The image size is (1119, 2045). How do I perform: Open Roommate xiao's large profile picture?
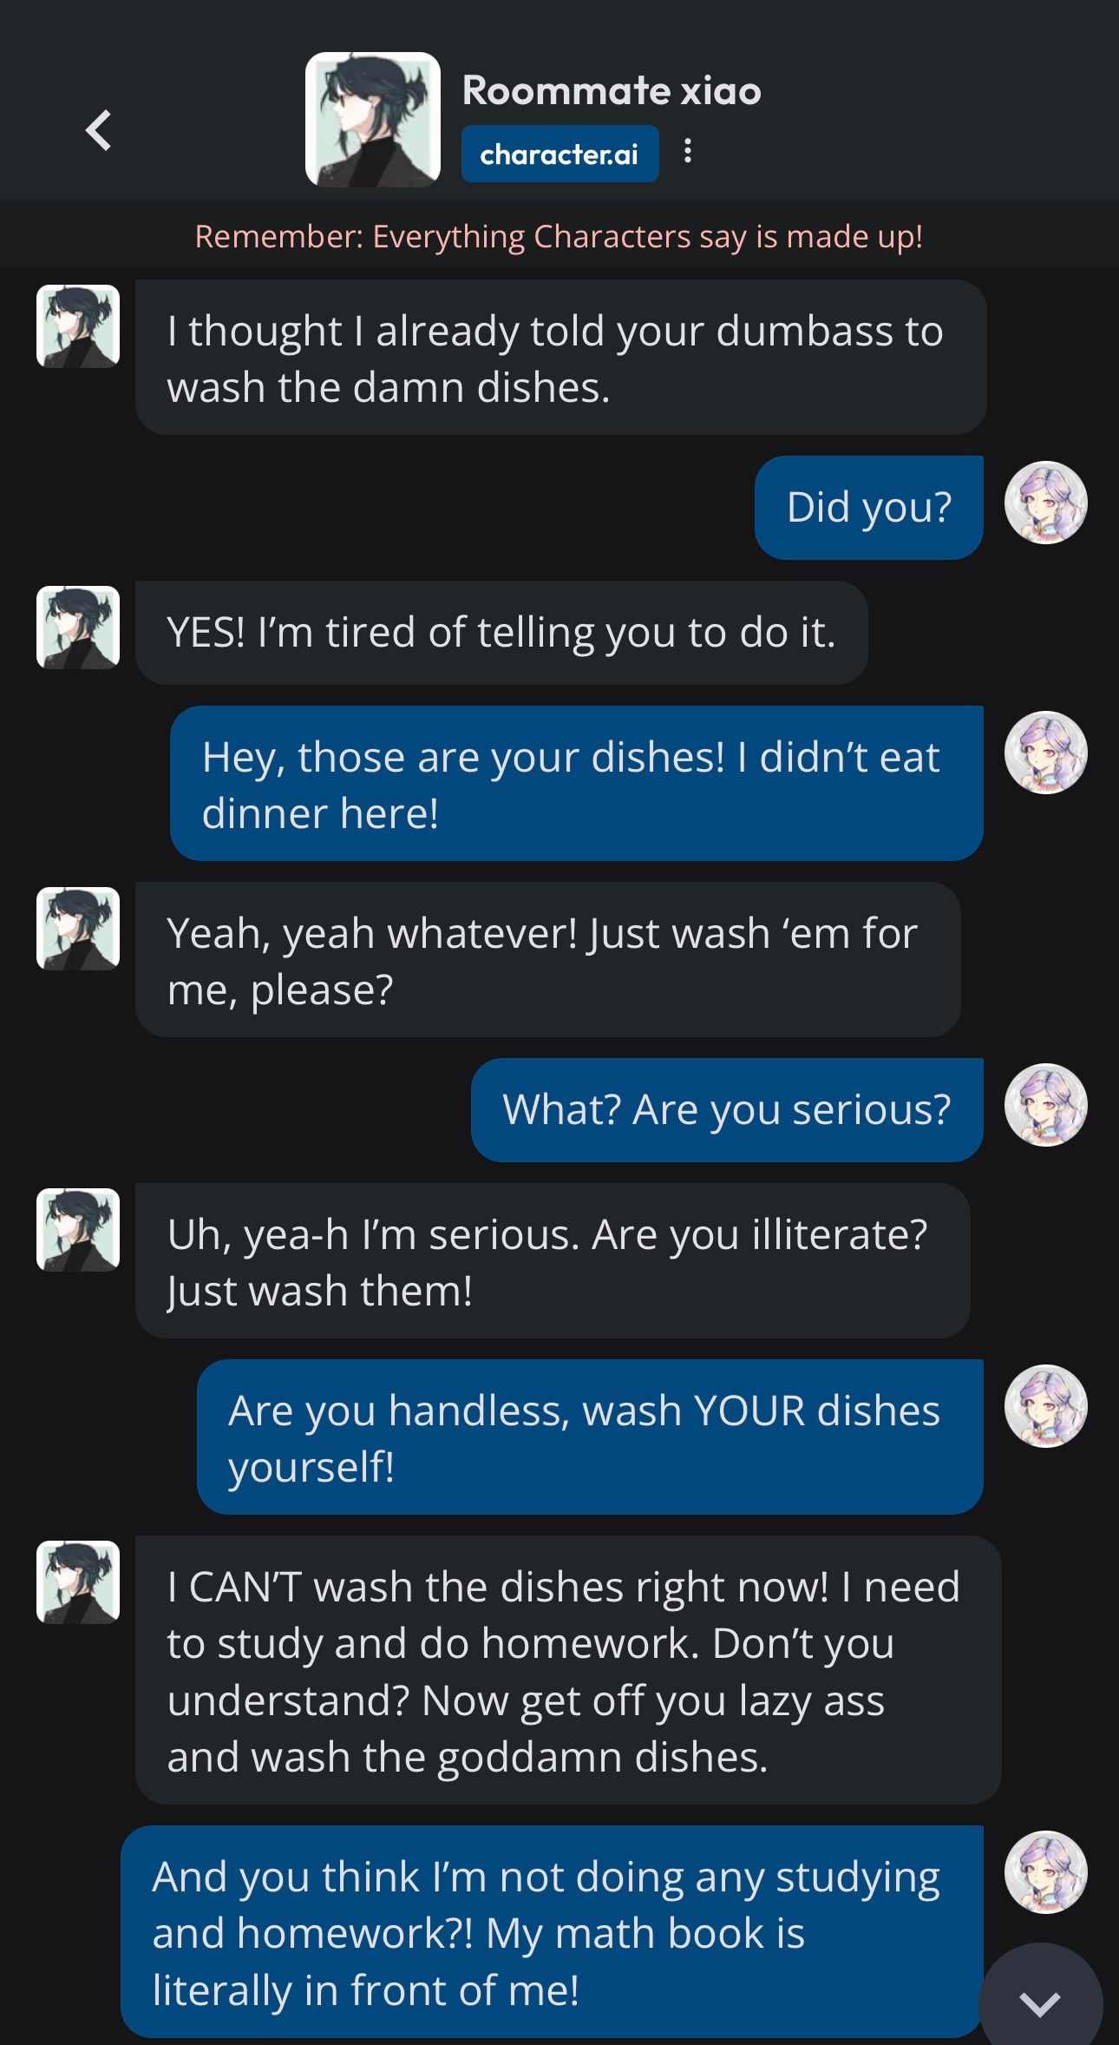(x=373, y=120)
